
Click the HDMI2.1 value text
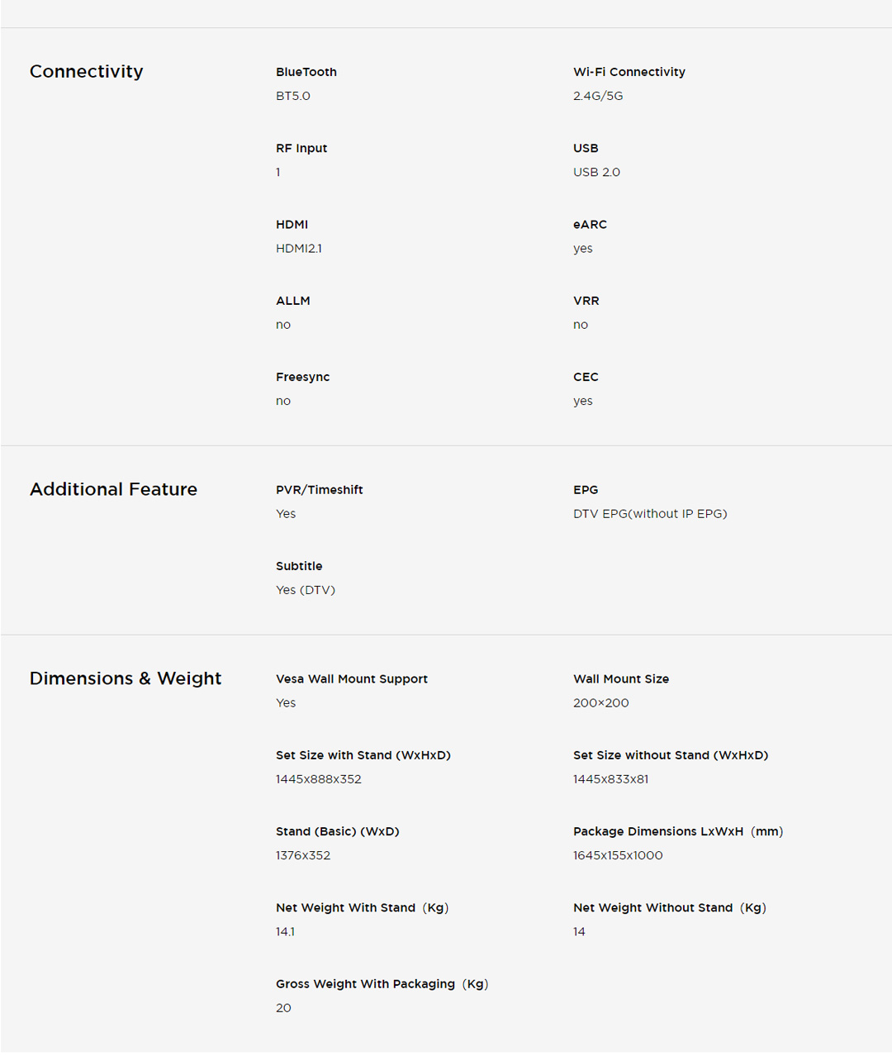[x=299, y=249]
